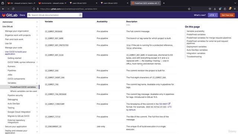Click the slash shortcut badge in search box
Viewport: 238px width, 134px height.
click(80, 15)
